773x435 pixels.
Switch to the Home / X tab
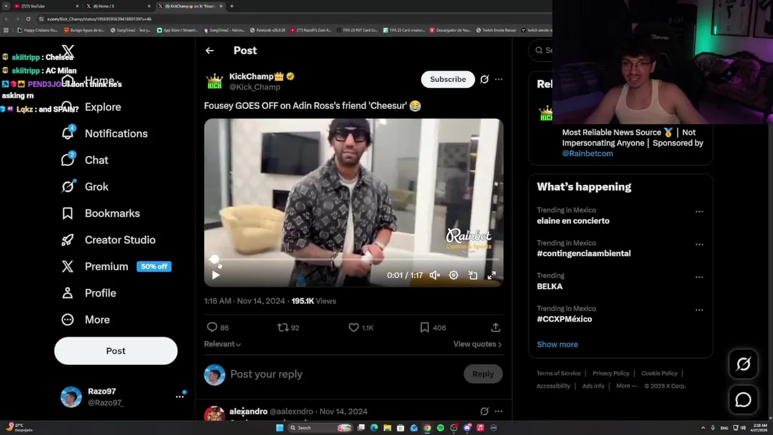click(x=118, y=6)
